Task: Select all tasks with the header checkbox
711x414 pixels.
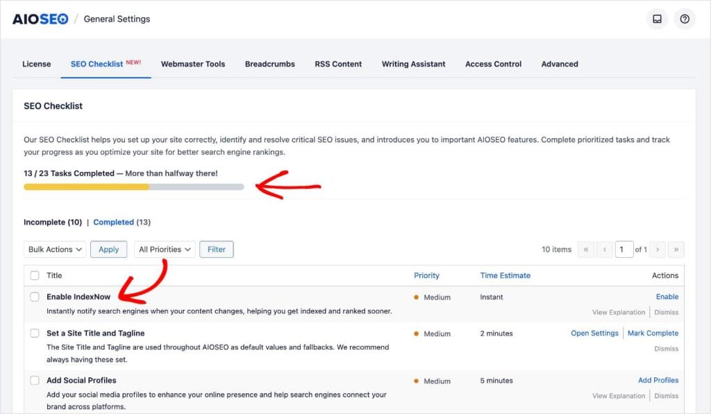Action: click(x=35, y=275)
